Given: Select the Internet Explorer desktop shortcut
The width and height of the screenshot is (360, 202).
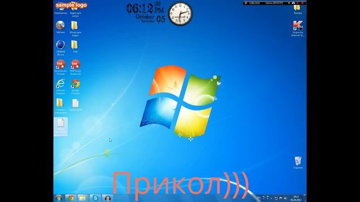Looking at the screenshot, I should click(x=60, y=86).
